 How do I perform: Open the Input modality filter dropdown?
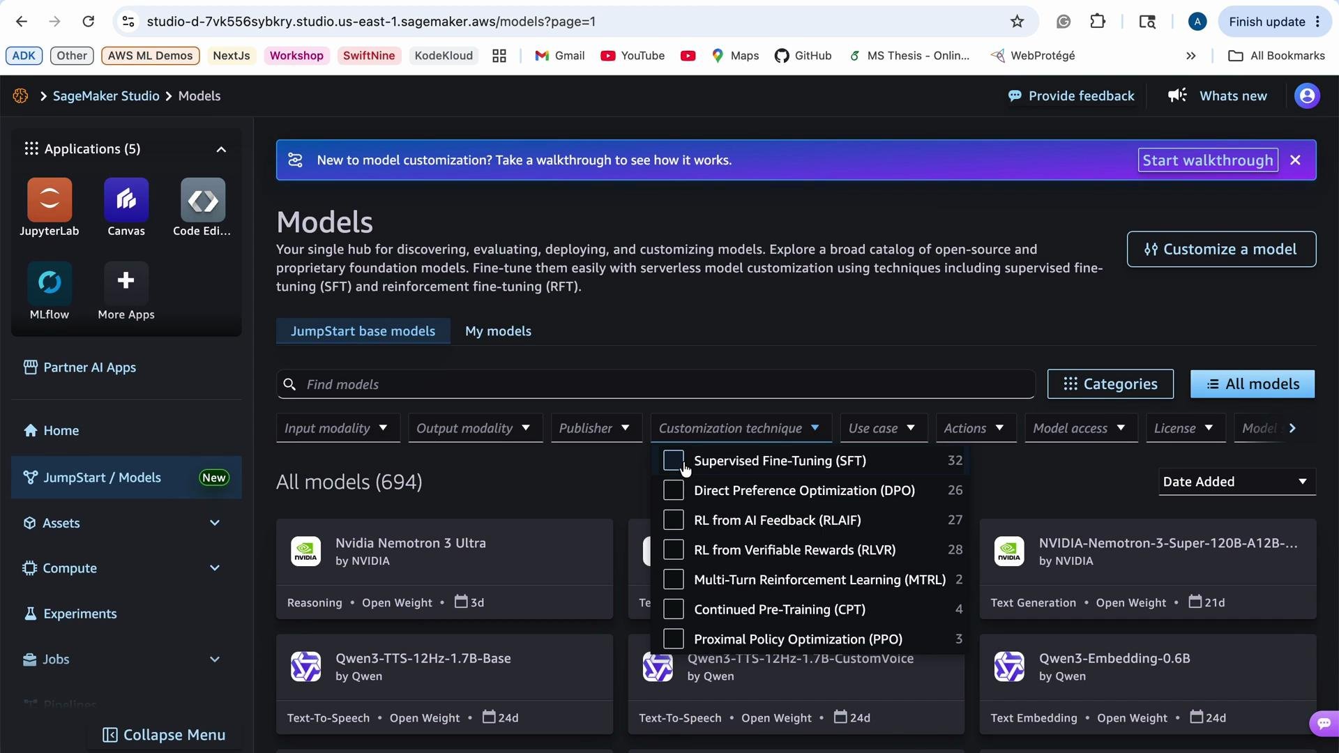(338, 428)
